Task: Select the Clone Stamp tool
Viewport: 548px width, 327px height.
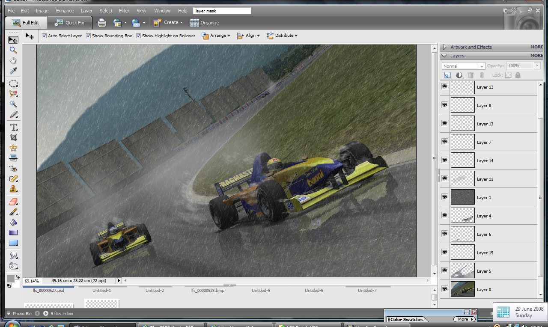Action: 13,189
